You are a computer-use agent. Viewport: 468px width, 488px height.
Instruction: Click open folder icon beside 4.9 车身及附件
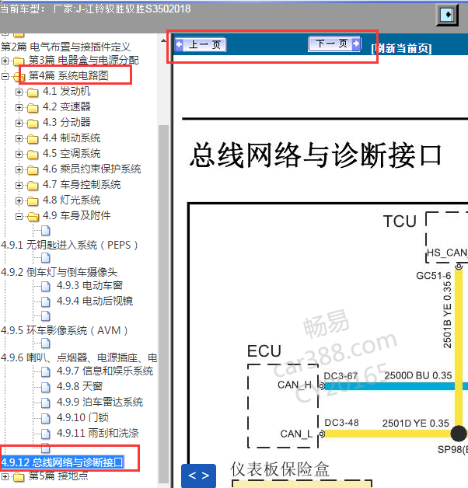coord(33,217)
